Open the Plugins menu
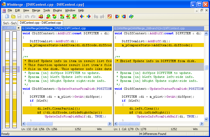 pos(57,10)
